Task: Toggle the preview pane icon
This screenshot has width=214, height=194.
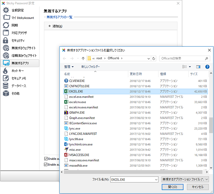Action: tap(198, 67)
